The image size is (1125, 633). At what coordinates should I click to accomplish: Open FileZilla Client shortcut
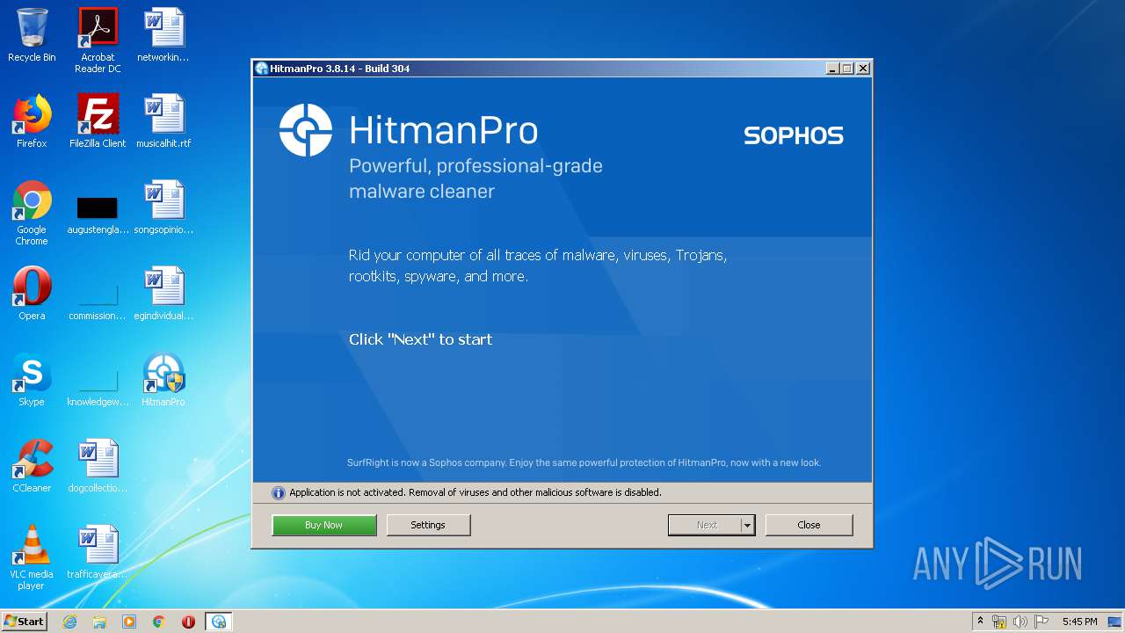point(98,122)
